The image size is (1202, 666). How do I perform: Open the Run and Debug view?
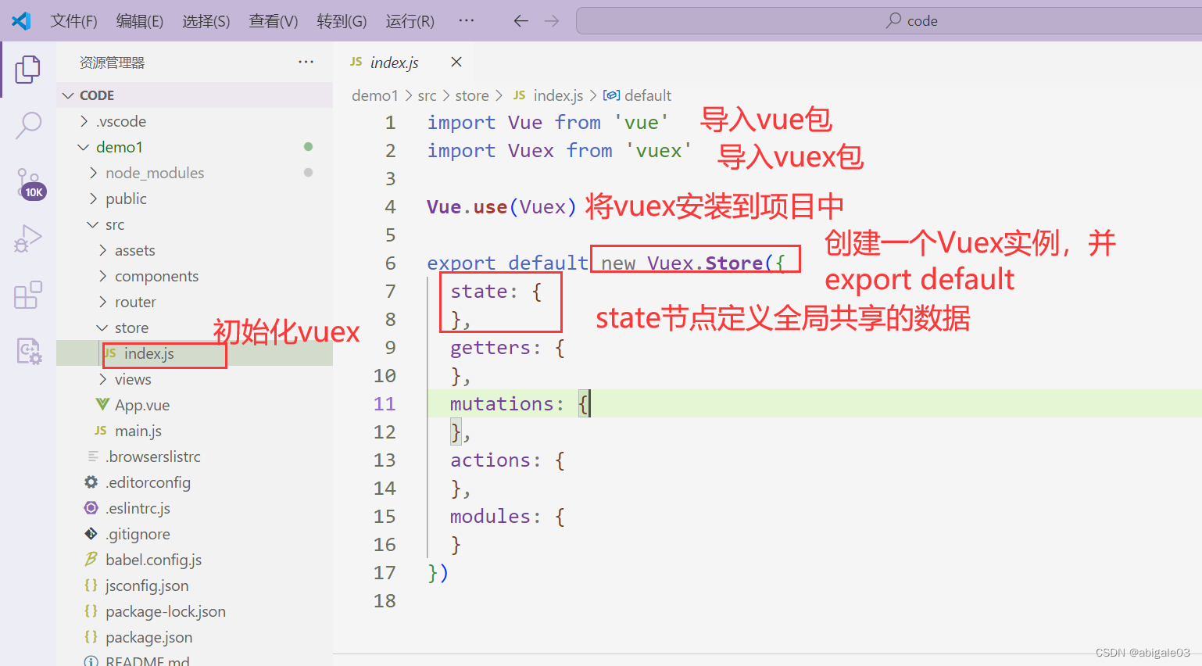coord(28,238)
